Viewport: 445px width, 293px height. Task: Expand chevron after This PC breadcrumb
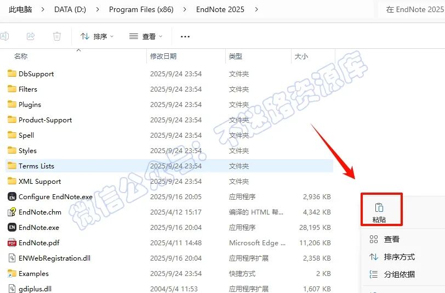(x=43, y=9)
